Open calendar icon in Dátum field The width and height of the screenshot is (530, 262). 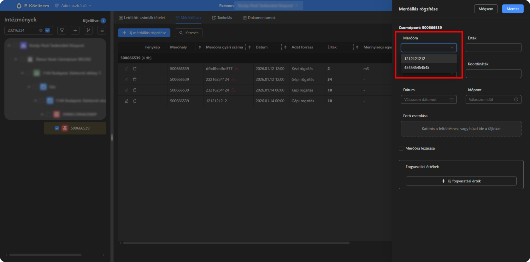(x=451, y=100)
